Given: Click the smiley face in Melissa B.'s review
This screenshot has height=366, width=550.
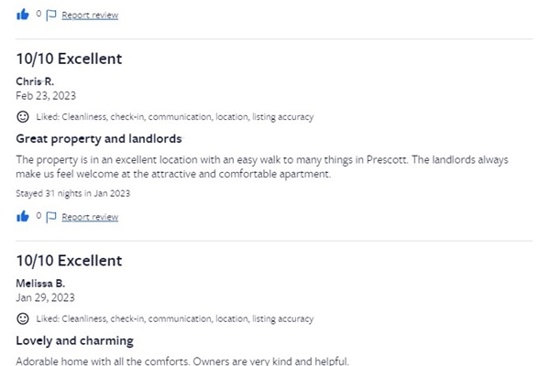Looking at the screenshot, I should pyautogui.click(x=23, y=318).
